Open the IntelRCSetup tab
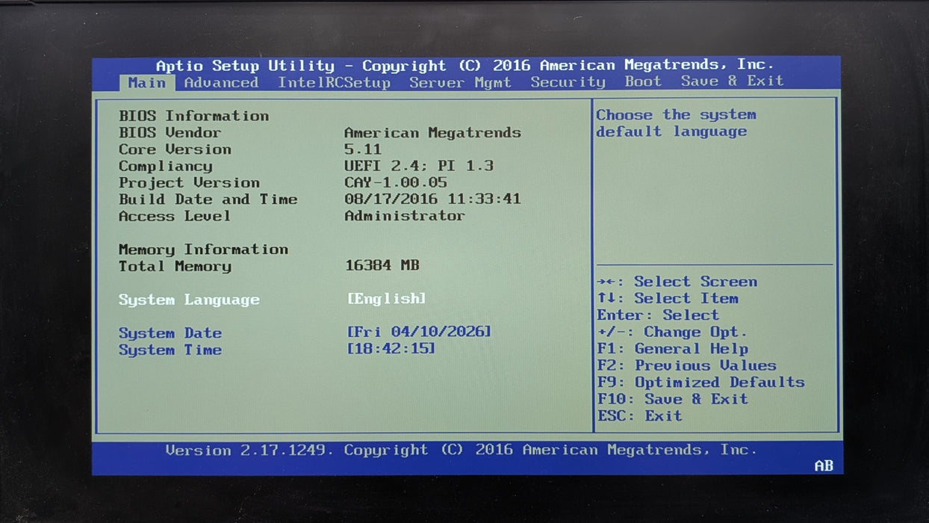This screenshot has height=523, width=929. 334,82
